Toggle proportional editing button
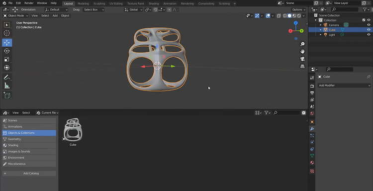Image resolution: width=373 pixels, height=191 pixels. point(169,10)
